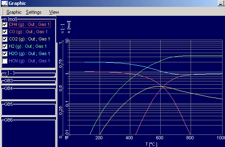Viewport: 225px width, 147px height.
Task: Minimize the Graphic window
Action: click(220, 3)
